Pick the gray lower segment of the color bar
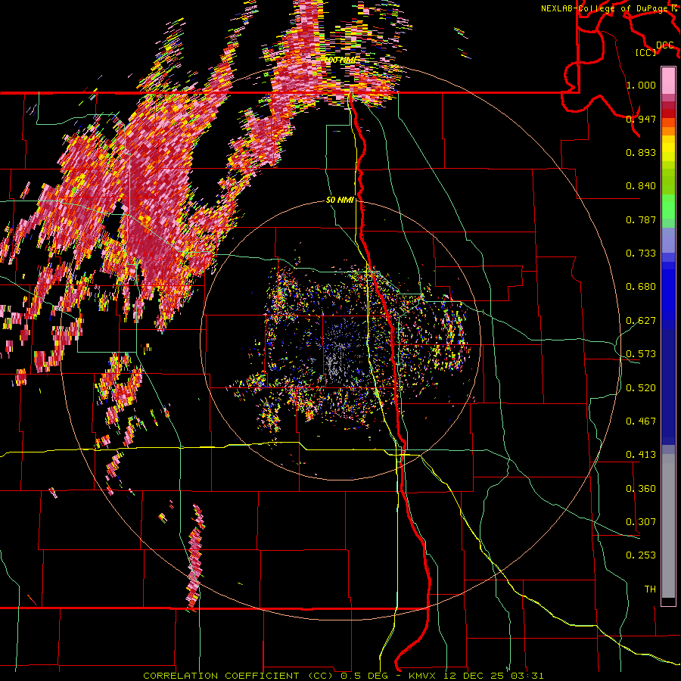This screenshot has height=681, width=681. (x=668, y=526)
